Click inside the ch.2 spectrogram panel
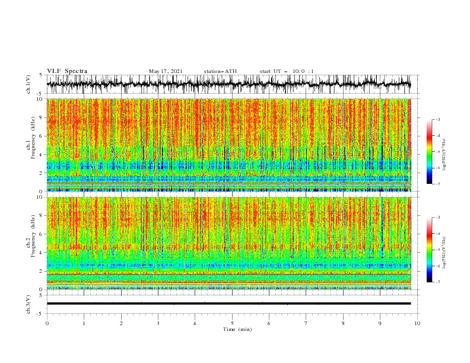The width and height of the screenshot is (470, 363). click(x=228, y=243)
